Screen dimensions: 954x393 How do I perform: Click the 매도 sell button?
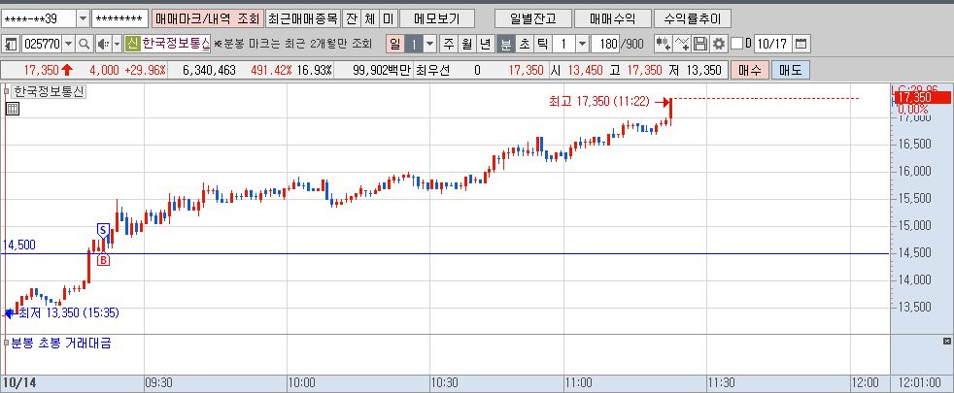[x=791, y=70]
